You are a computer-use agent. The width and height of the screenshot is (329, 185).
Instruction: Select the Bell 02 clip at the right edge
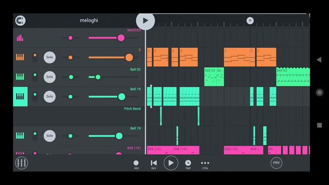(x=293, y=77)
